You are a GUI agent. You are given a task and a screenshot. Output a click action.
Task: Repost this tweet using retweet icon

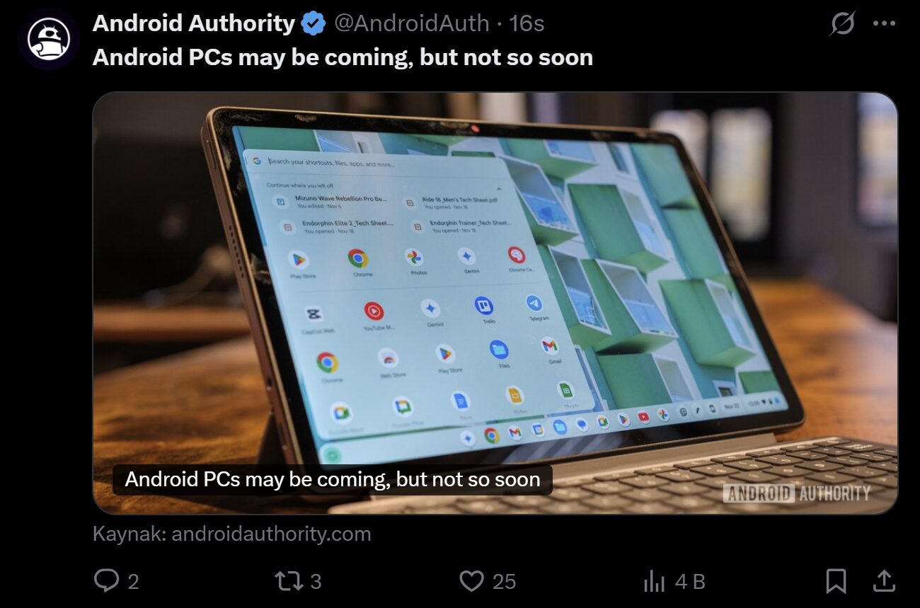click(288, 581)
